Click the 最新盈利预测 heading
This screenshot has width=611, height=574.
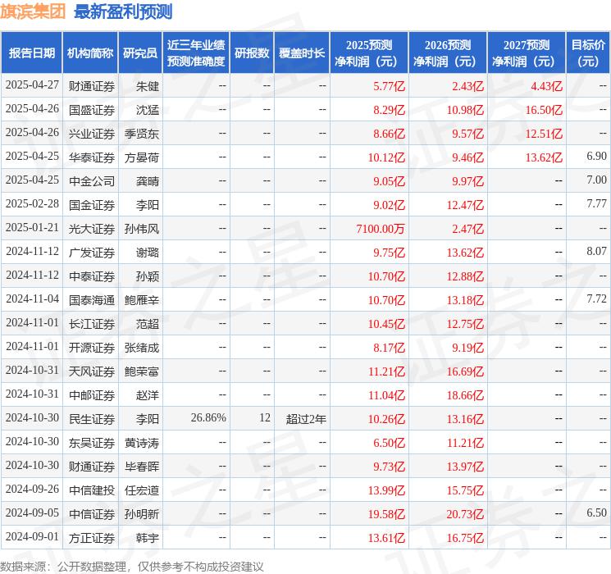click(x=123, y=11)
